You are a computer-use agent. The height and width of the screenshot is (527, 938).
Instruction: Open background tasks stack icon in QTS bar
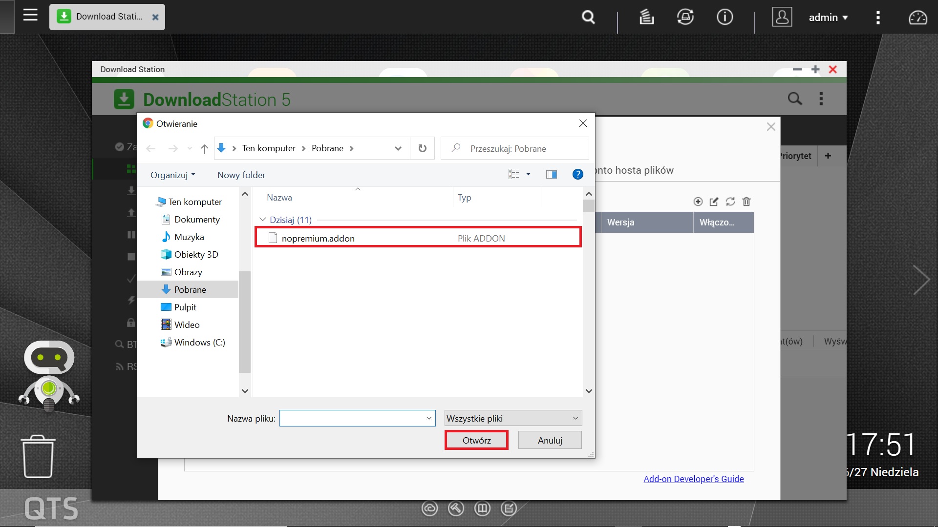tap(646, 17)
